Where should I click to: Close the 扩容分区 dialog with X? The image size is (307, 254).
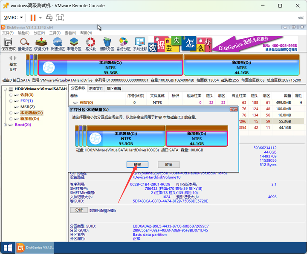(x=234, y=109)
